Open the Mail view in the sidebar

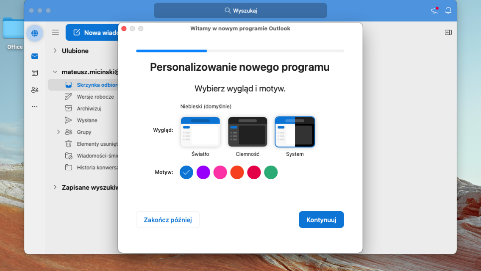35,56
